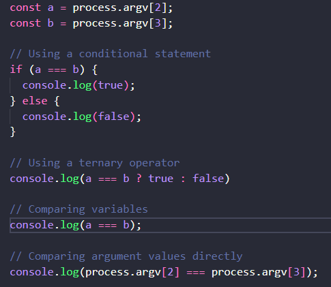The height and width of the screenshot is (287, 331).
Task: Click the line 'console.log(process.argv[2] === process.argv[3]);'
Action: (164, 272)
